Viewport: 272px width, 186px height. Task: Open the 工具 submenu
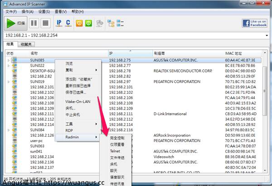click(x=78, y=124)
